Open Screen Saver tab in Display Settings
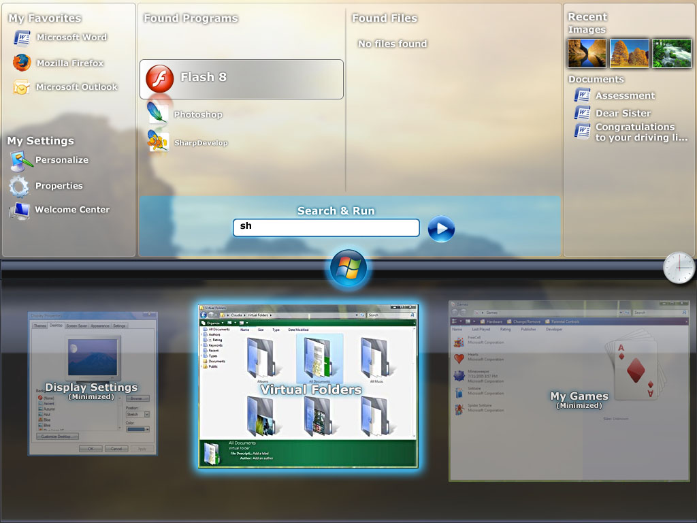The height and width of the screenshot is (523, 697). [x=76, y=326]
